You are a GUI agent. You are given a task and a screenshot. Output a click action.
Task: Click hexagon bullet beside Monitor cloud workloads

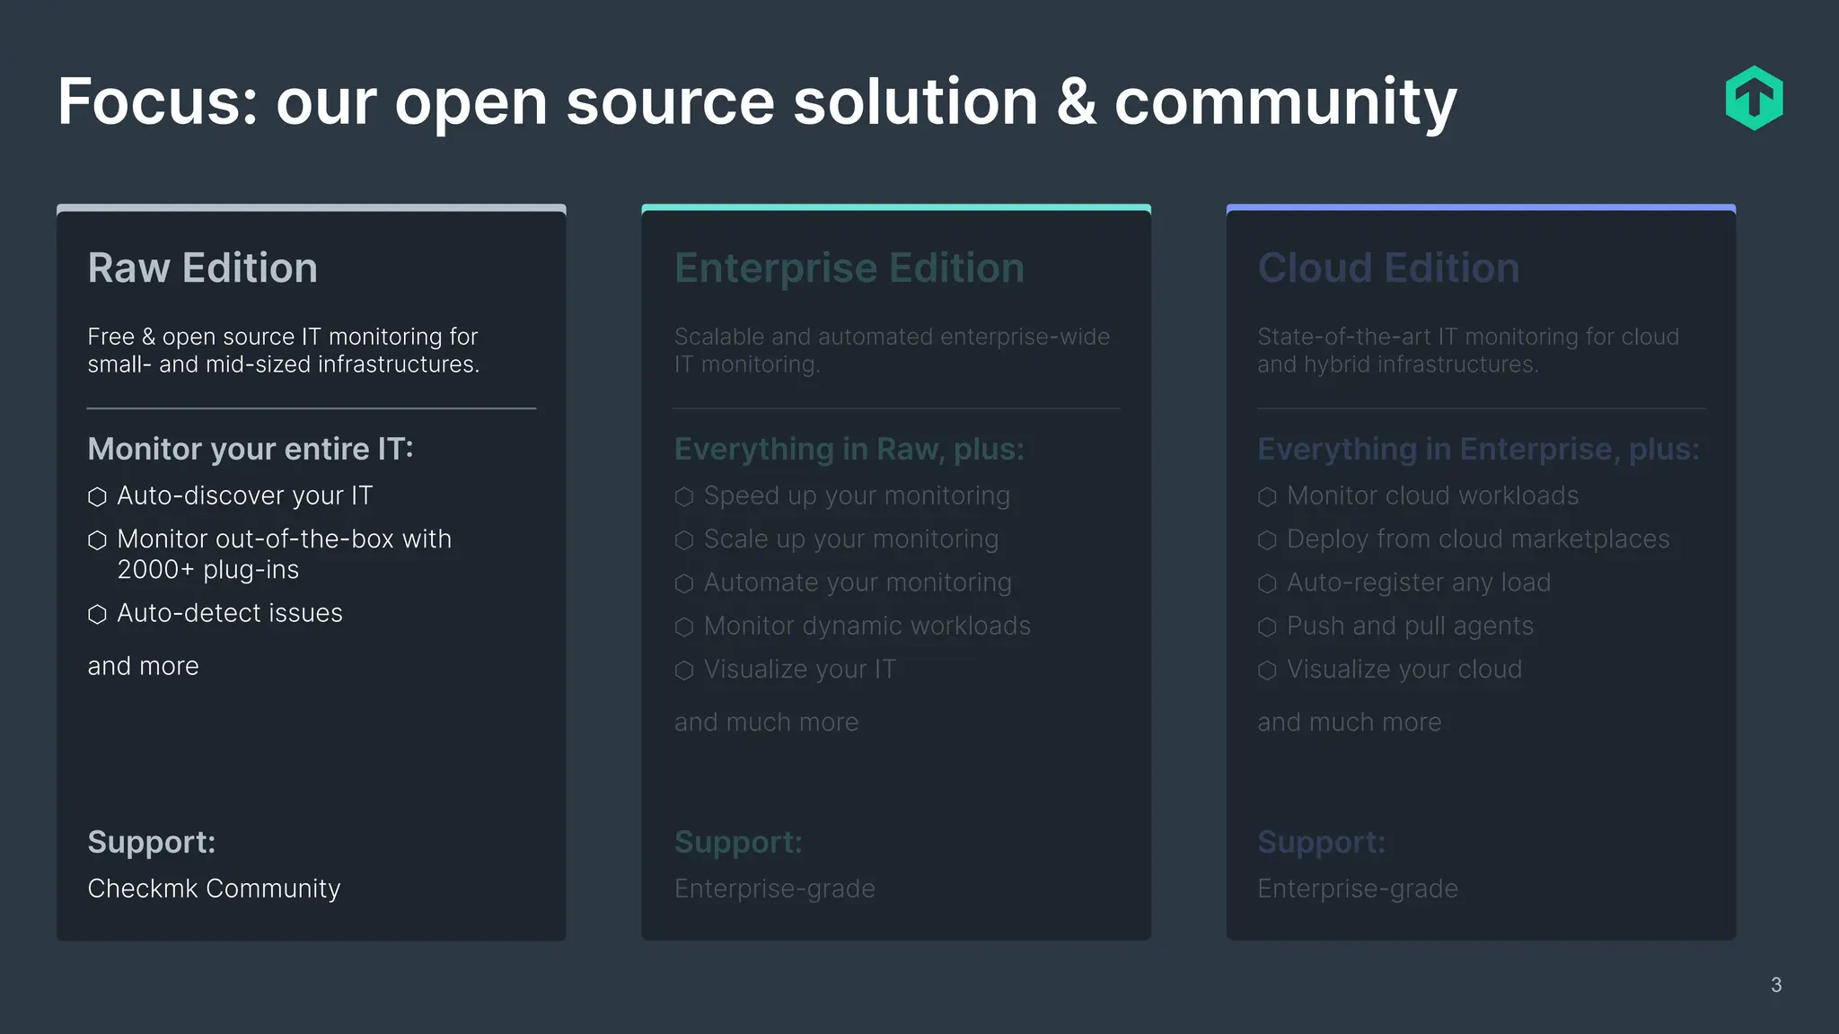click(x=1267, y=496)
